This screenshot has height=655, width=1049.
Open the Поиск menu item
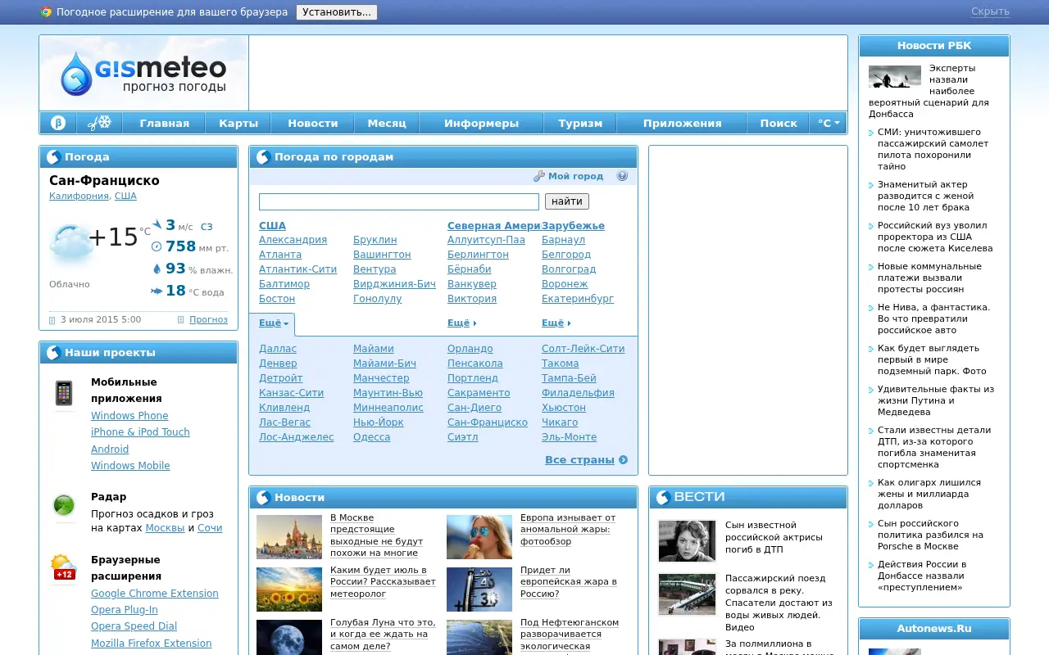coord(779,123)
